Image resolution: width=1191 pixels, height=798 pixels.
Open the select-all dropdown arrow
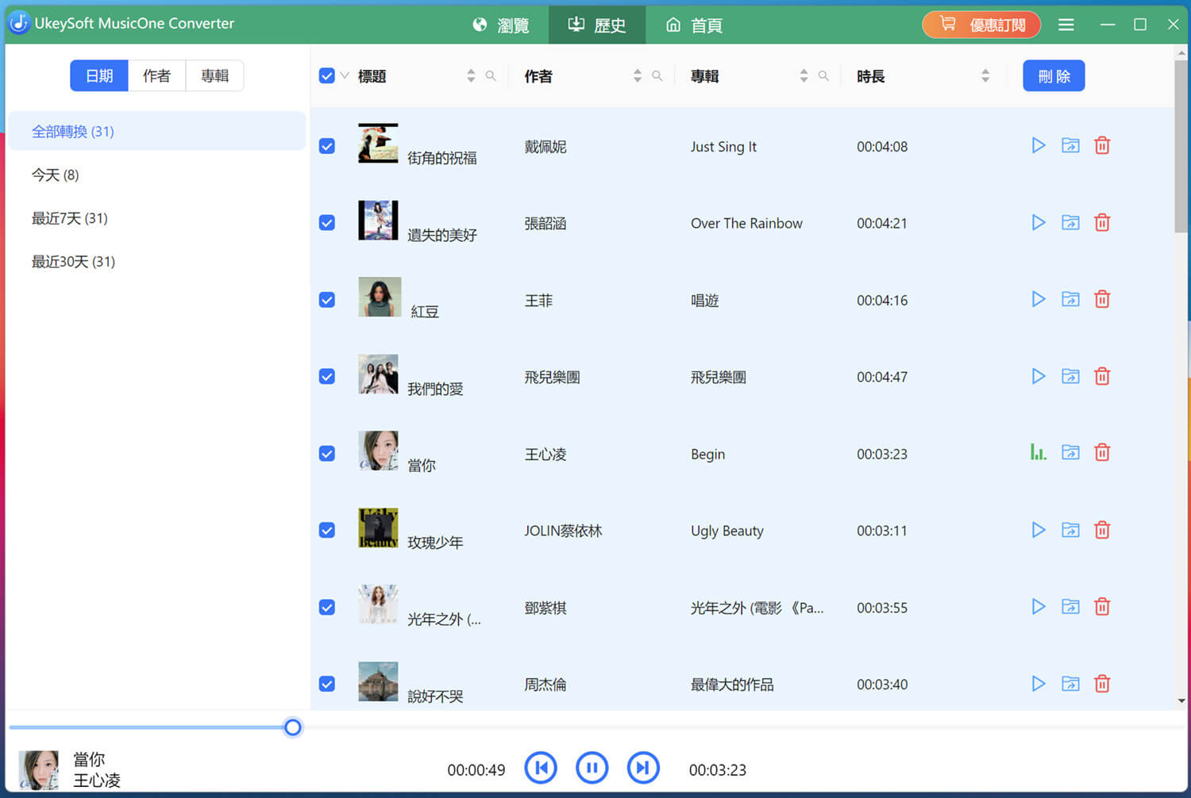pos(343,75)
